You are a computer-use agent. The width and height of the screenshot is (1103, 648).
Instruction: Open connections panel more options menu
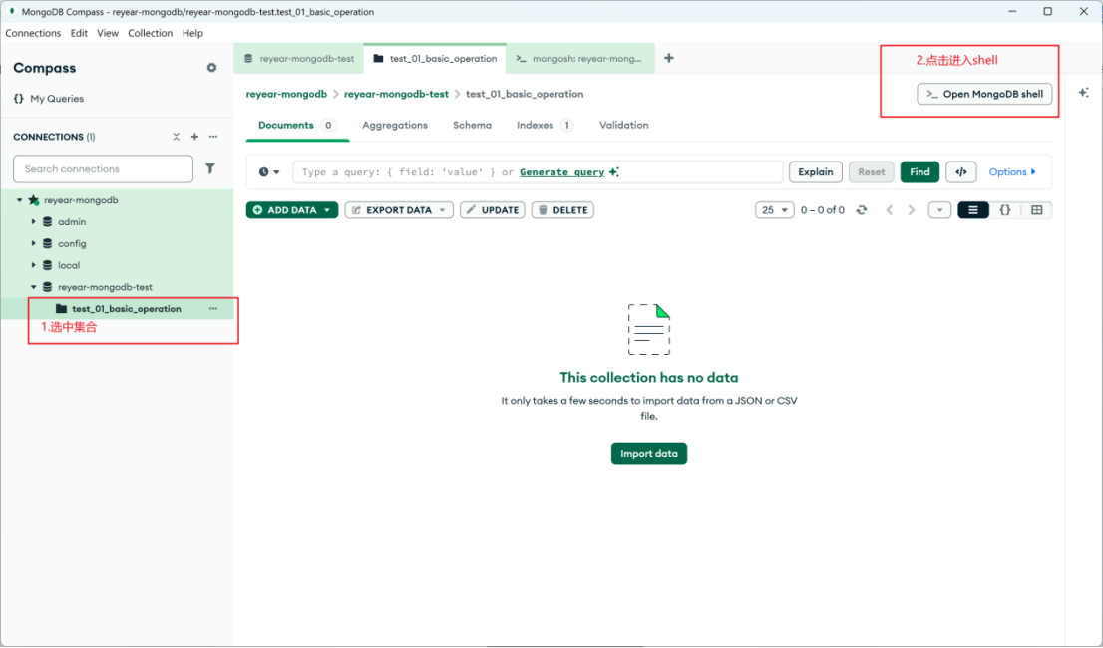(213, 137)
